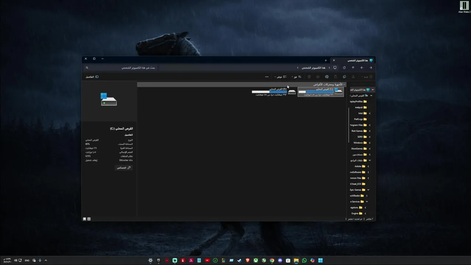Viewport: 471px width, 265px height.
Task: Collapse the Devices and drives group header
Action: (x=344, y=85)
